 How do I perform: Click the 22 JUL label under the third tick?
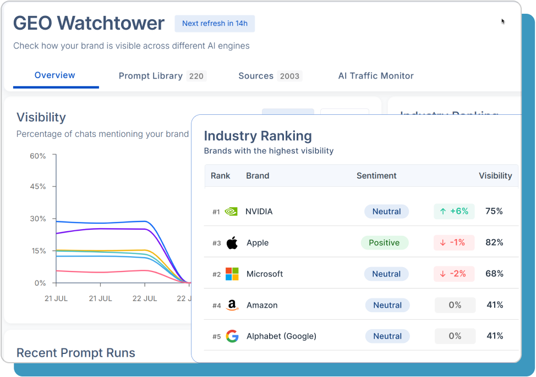point(145,298)
